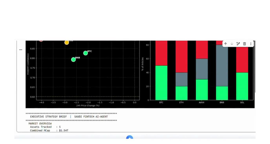Click the red segment of the BTC bar

[161, 53]
